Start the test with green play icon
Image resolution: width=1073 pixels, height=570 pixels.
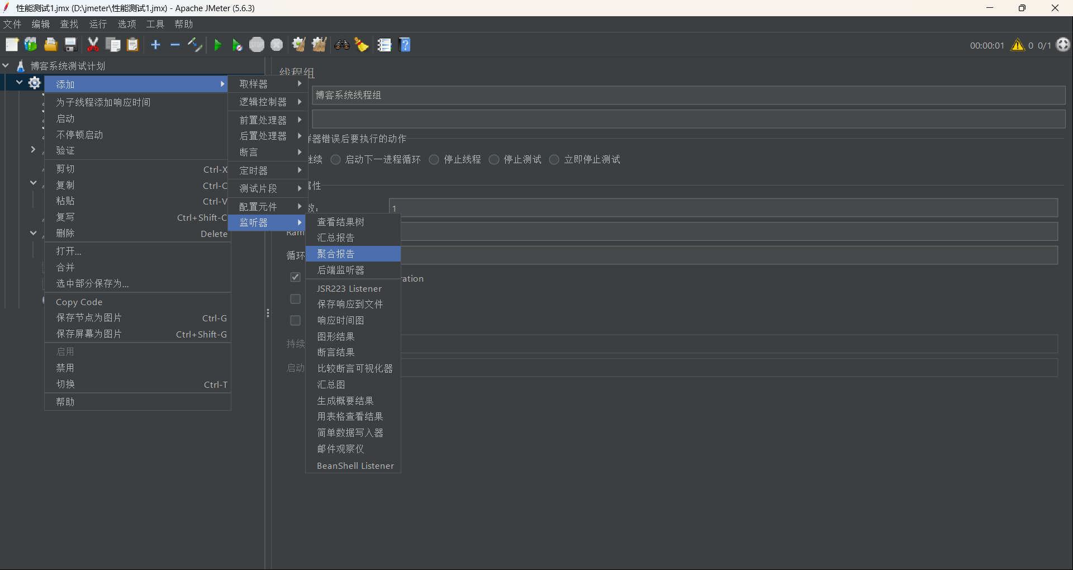coord(217,45)
